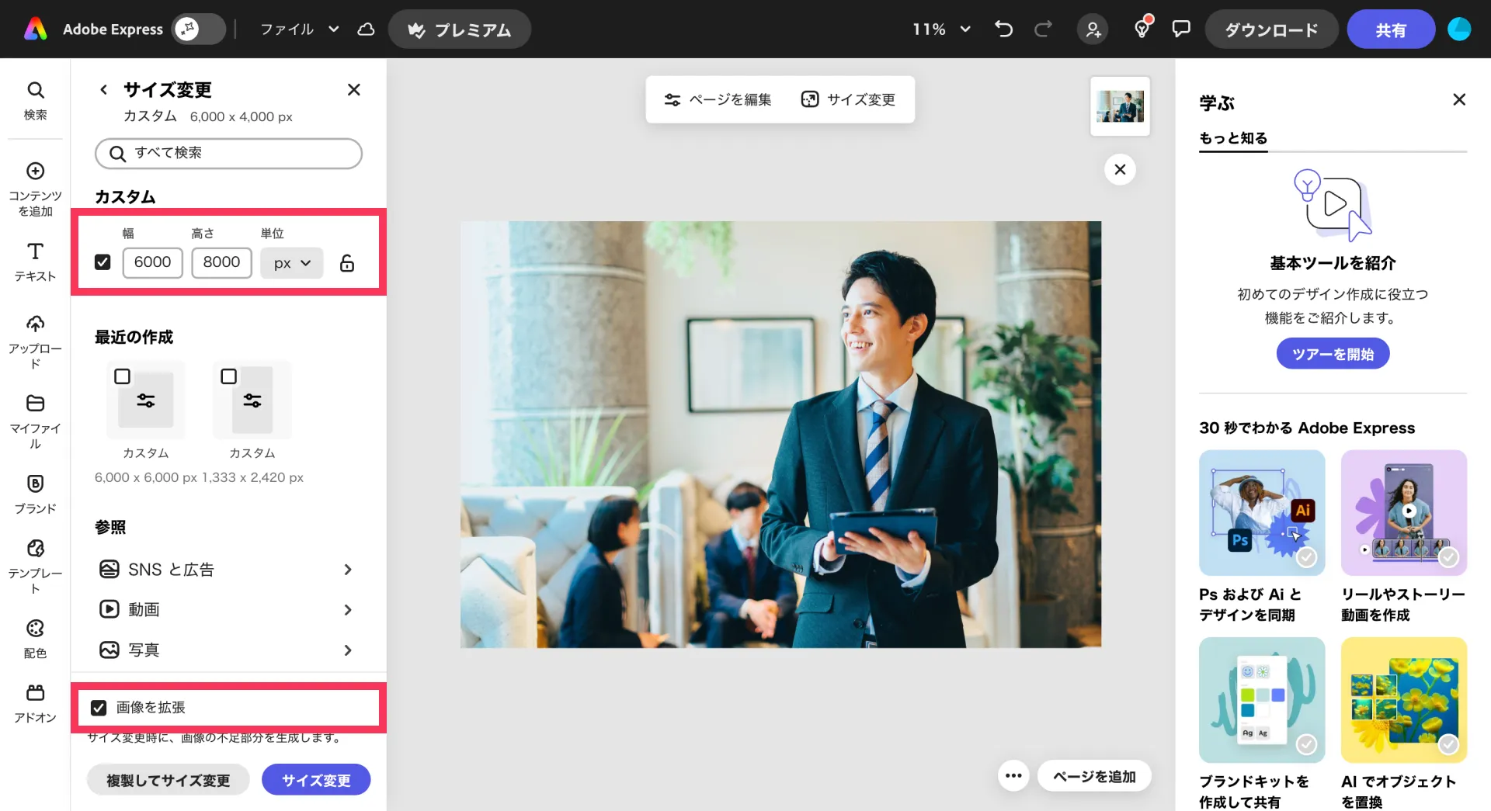The width and height of the screenshot is (1491, 811).
Task: Open the 11% zoom level dropdown
Action: (x=941, y=29)
